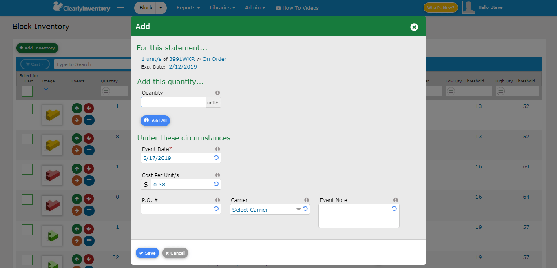Toggle the Select for Cart header checkbox

(27, 91)
